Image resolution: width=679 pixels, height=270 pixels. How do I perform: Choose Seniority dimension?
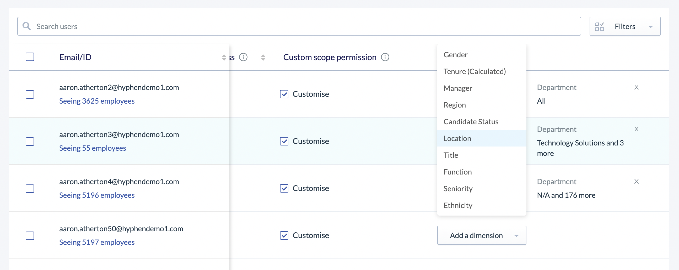pyautogui.click(x=482, y=188)
